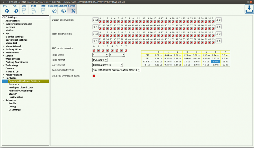Select ET2/ET4 under Hardware
The height and width of the screenshot is (148, 254).
13,94
